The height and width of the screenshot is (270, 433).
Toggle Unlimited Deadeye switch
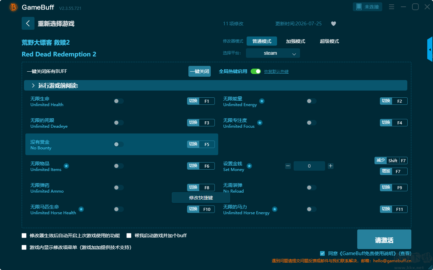click(x=119, y=123)
